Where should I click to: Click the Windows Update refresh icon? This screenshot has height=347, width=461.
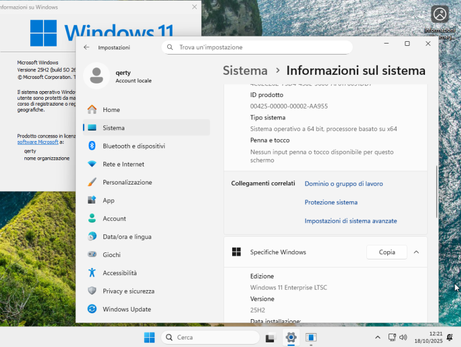point(92,309)
